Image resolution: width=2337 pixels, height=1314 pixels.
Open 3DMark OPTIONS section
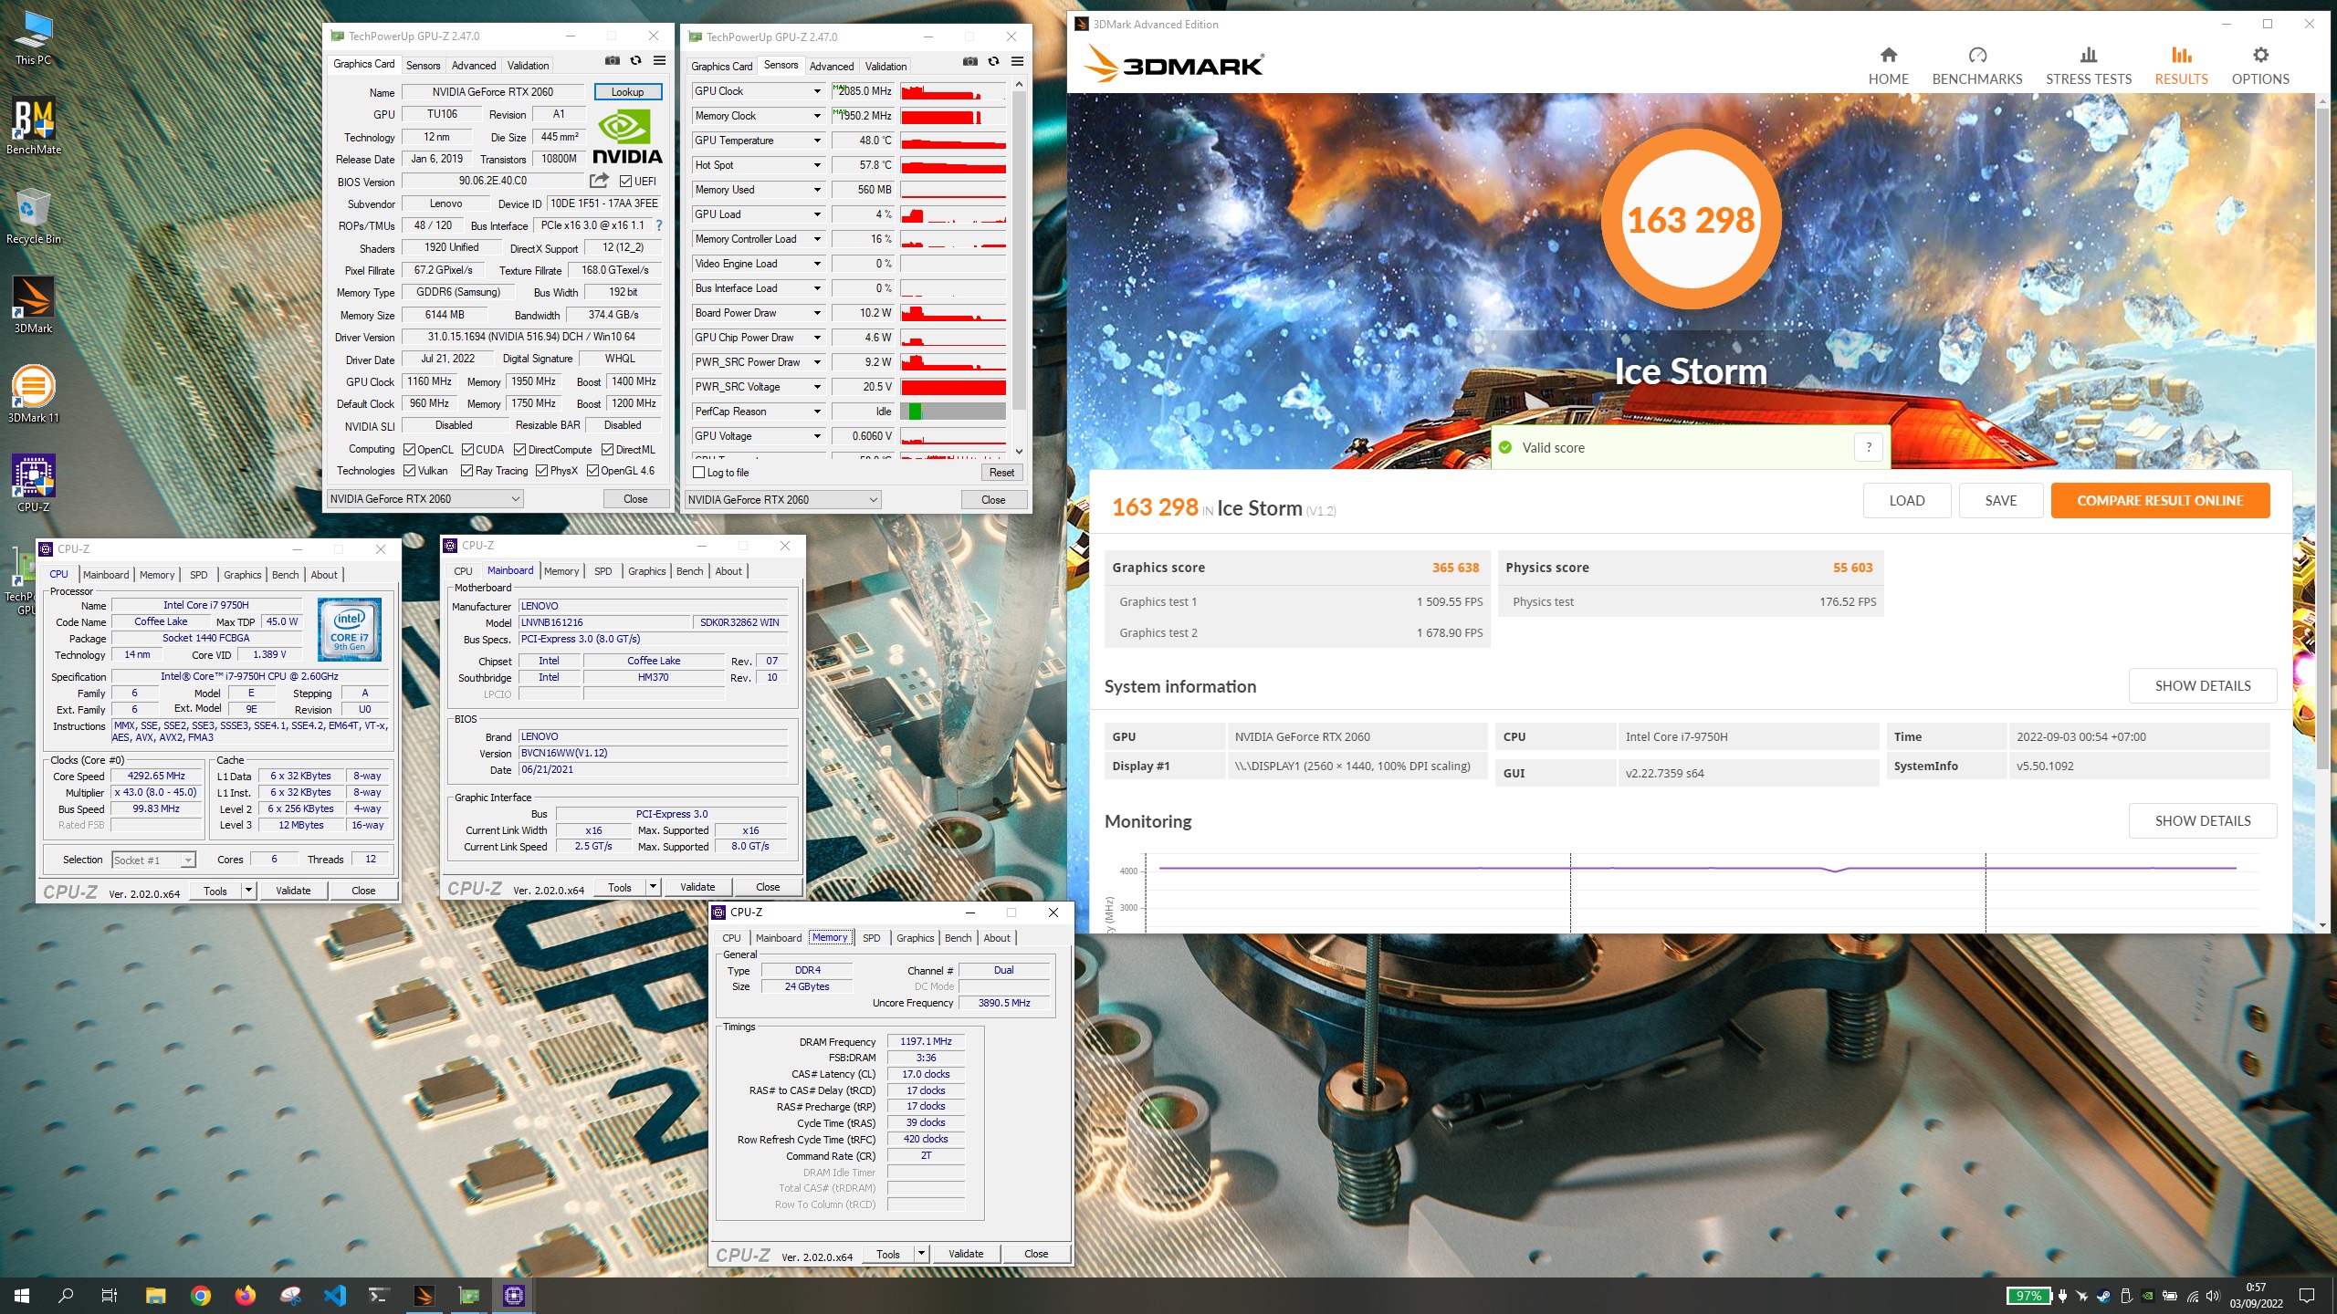point(2260,66)
